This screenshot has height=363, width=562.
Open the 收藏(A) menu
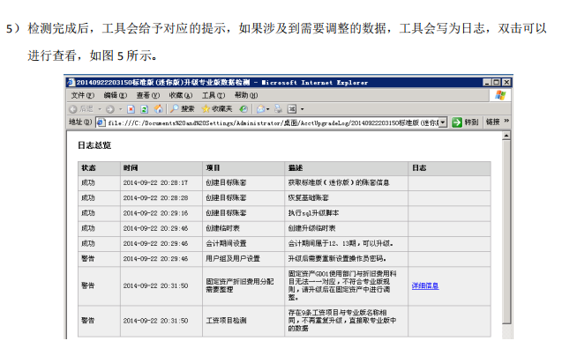coord(182,95)
